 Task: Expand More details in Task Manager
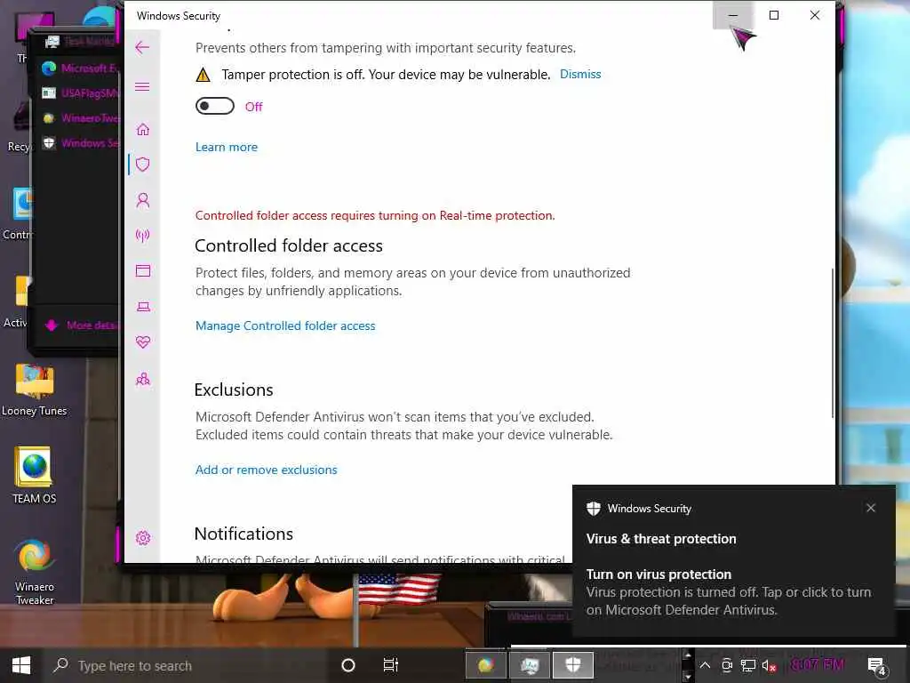[81, 325]
